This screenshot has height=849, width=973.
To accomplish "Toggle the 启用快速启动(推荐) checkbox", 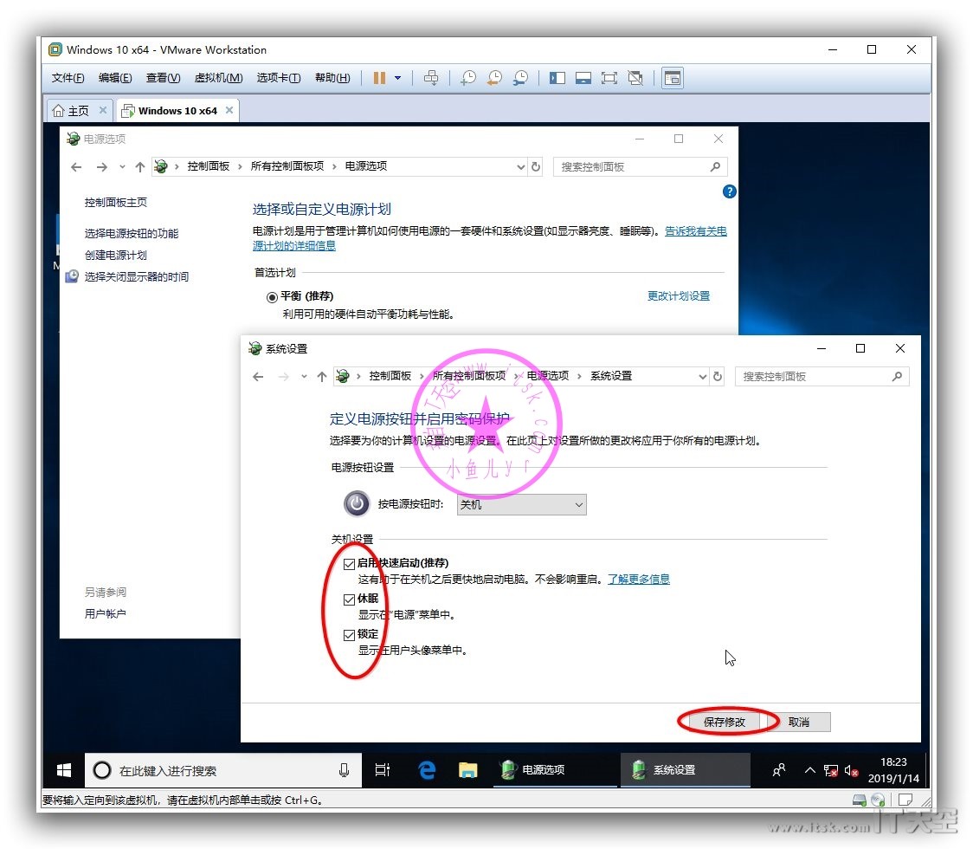I will tap(349, 564).
